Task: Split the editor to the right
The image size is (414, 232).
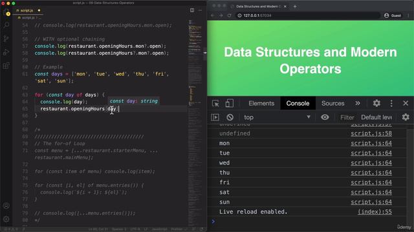Action: pyautogui.click(x=192, y=10)
